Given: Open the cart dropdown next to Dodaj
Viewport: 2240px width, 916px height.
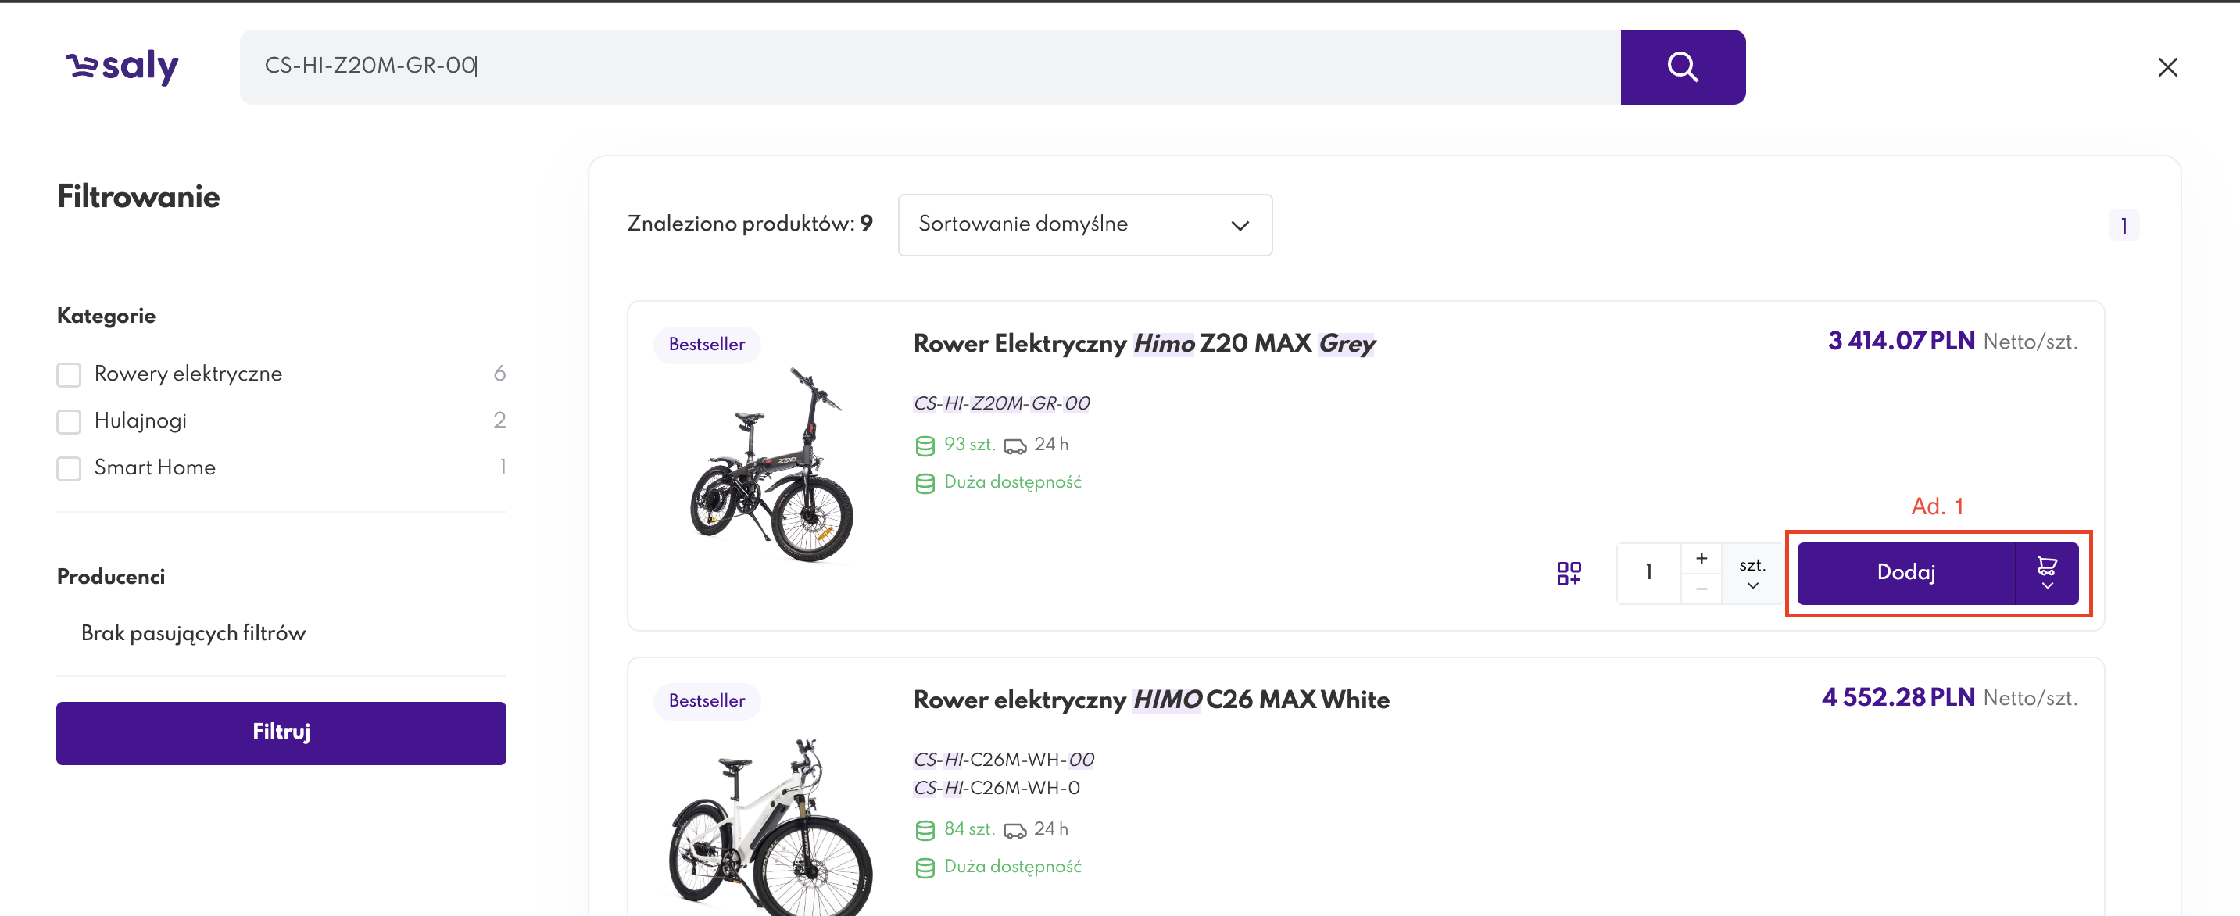Looking at the screenshot, I should coord(2047,573).
